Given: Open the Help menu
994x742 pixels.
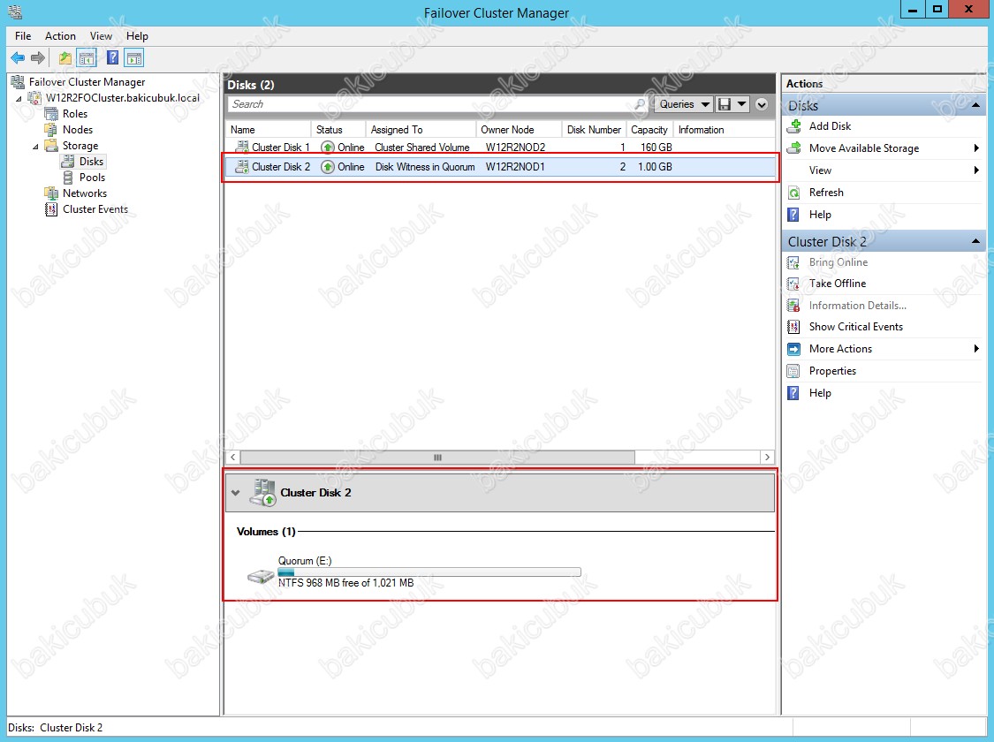Looking at the screenshot, I should 137,36.
